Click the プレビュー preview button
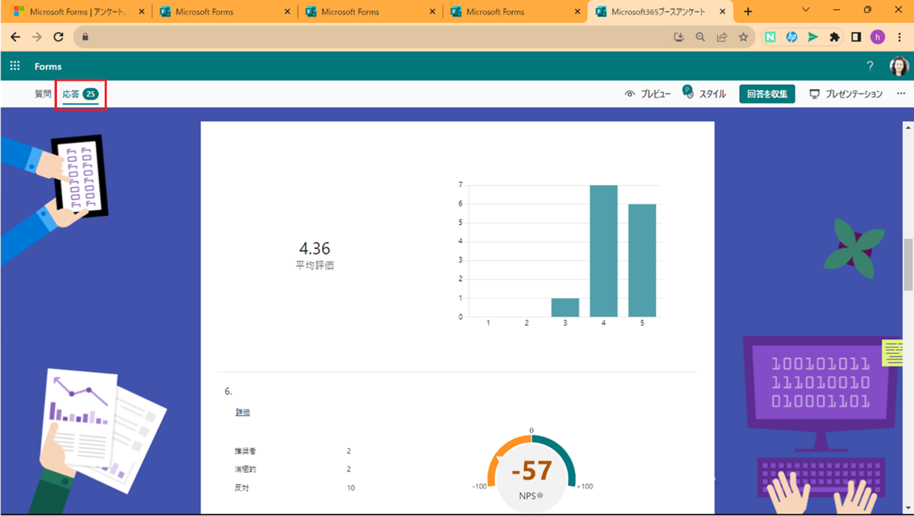914x516 pixels. (648, 94)
